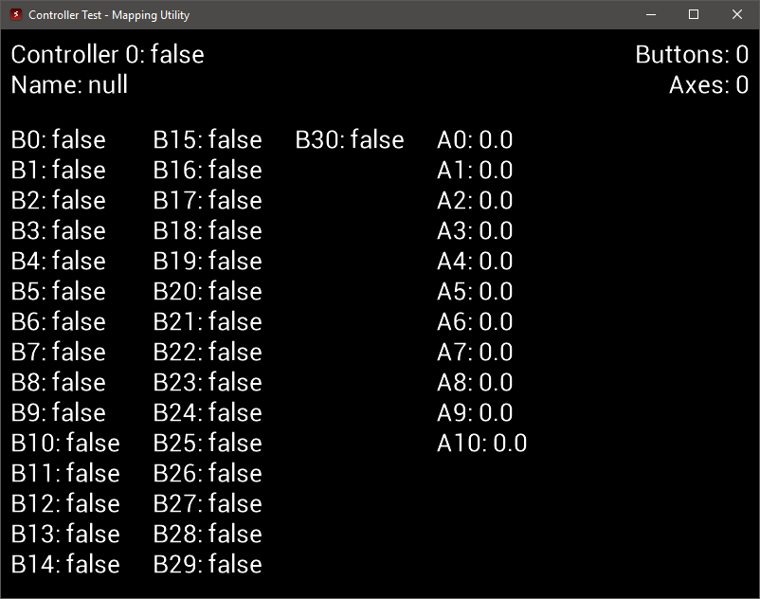The width and height of the screenshot is (760, 599).
Task: Click the Axes: 0 counter
Action: click(709, 84)
